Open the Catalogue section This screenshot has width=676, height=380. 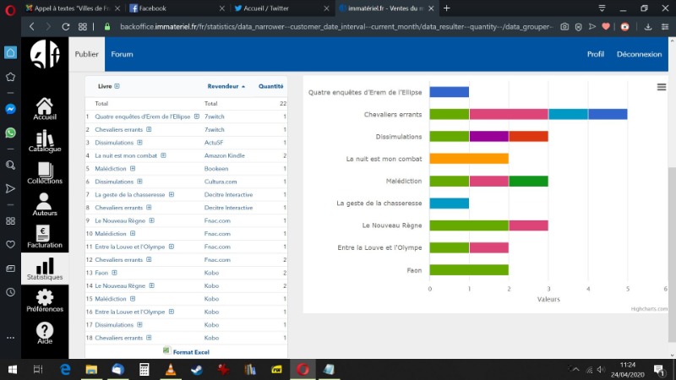click(45, 142)
